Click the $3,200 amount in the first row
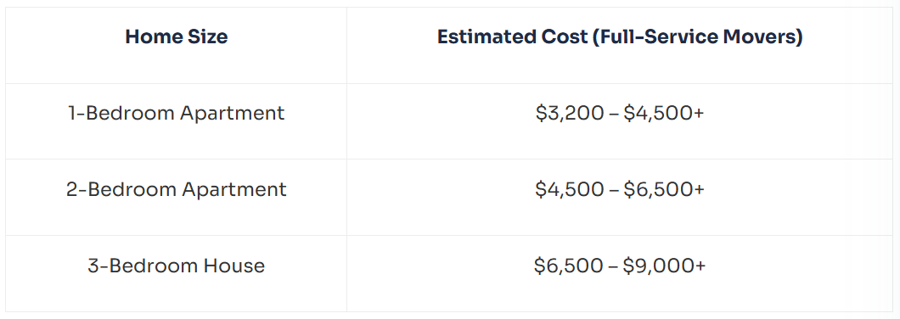The height and width of the screenshot is (319, 900). tap(570, 114)
